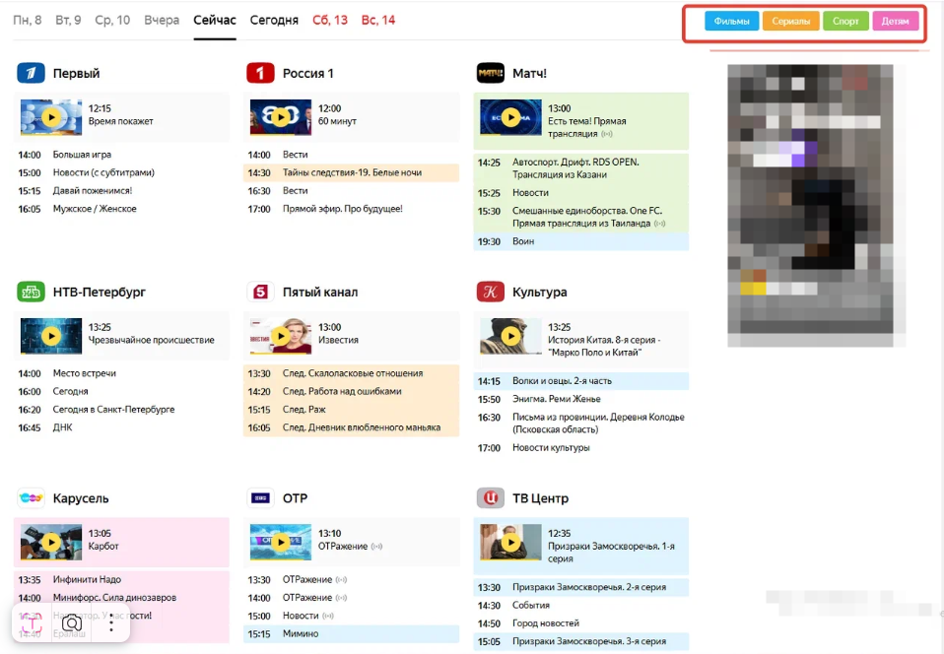Open the ТВ Центр channel logo

coord(491,498)
